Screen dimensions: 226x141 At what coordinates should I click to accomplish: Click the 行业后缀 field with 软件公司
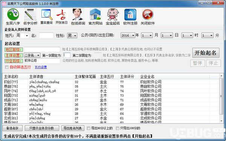(x=42, y=61)
